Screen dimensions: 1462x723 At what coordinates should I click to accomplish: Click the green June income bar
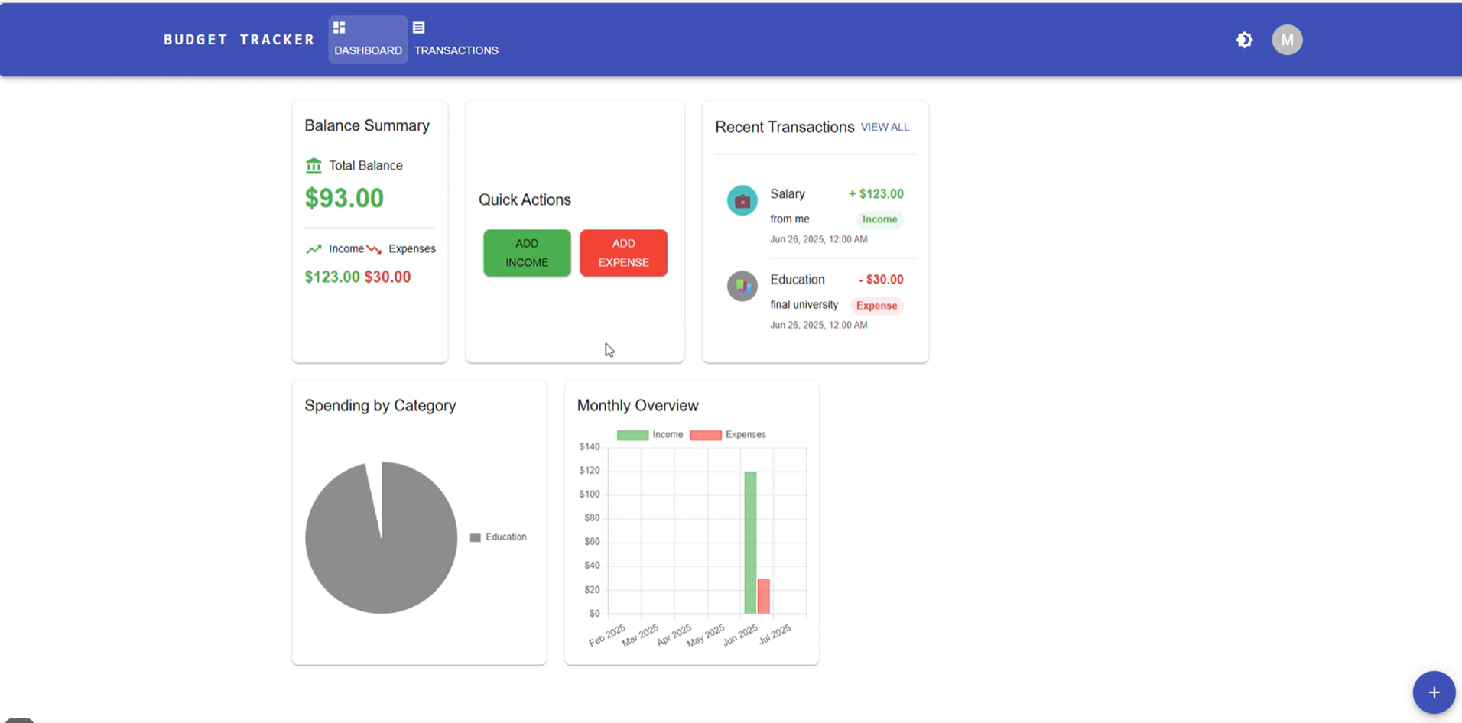(750, 543)
